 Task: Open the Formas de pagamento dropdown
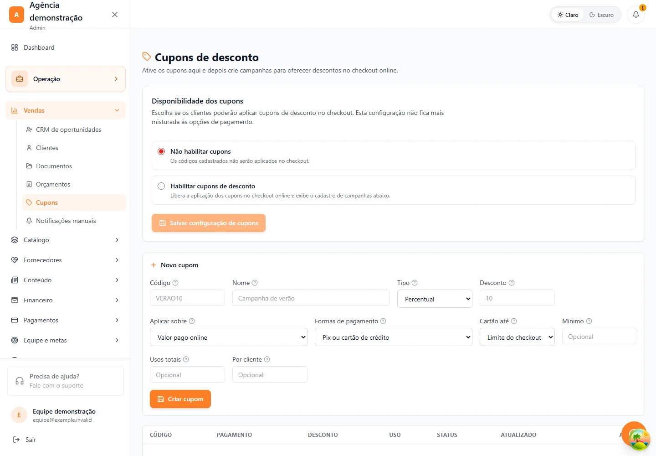click(x=394, y=337)
